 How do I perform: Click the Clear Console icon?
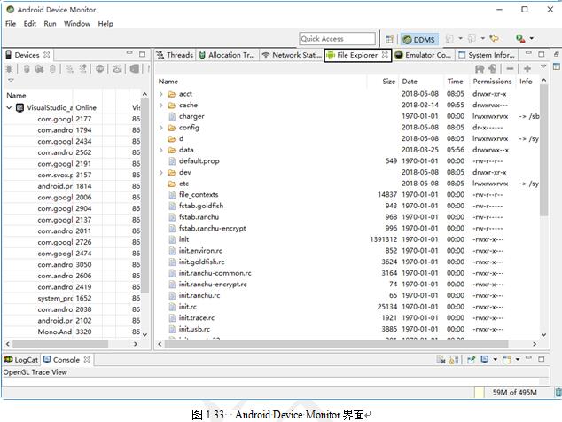[x=441, y=360]
